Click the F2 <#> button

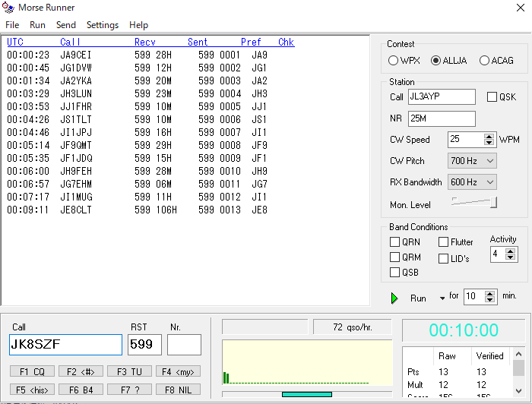pos(81,371)
